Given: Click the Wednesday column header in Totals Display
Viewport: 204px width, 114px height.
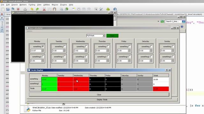Looking at the screenshot, I should pyautogui.click(x=81, y=75).
